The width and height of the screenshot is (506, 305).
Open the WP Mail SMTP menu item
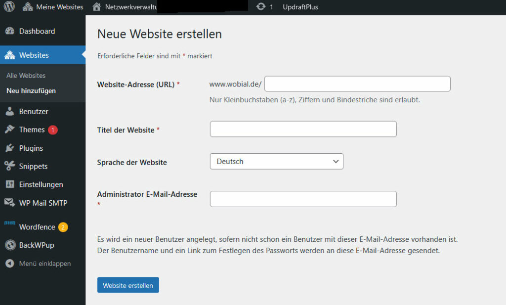(x=42, y=203)
